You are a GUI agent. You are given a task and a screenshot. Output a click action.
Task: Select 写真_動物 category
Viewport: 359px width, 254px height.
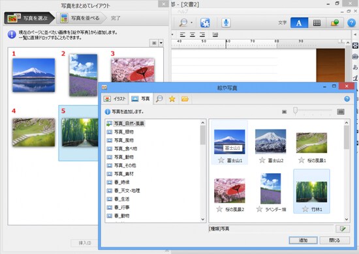click(120, 157)
